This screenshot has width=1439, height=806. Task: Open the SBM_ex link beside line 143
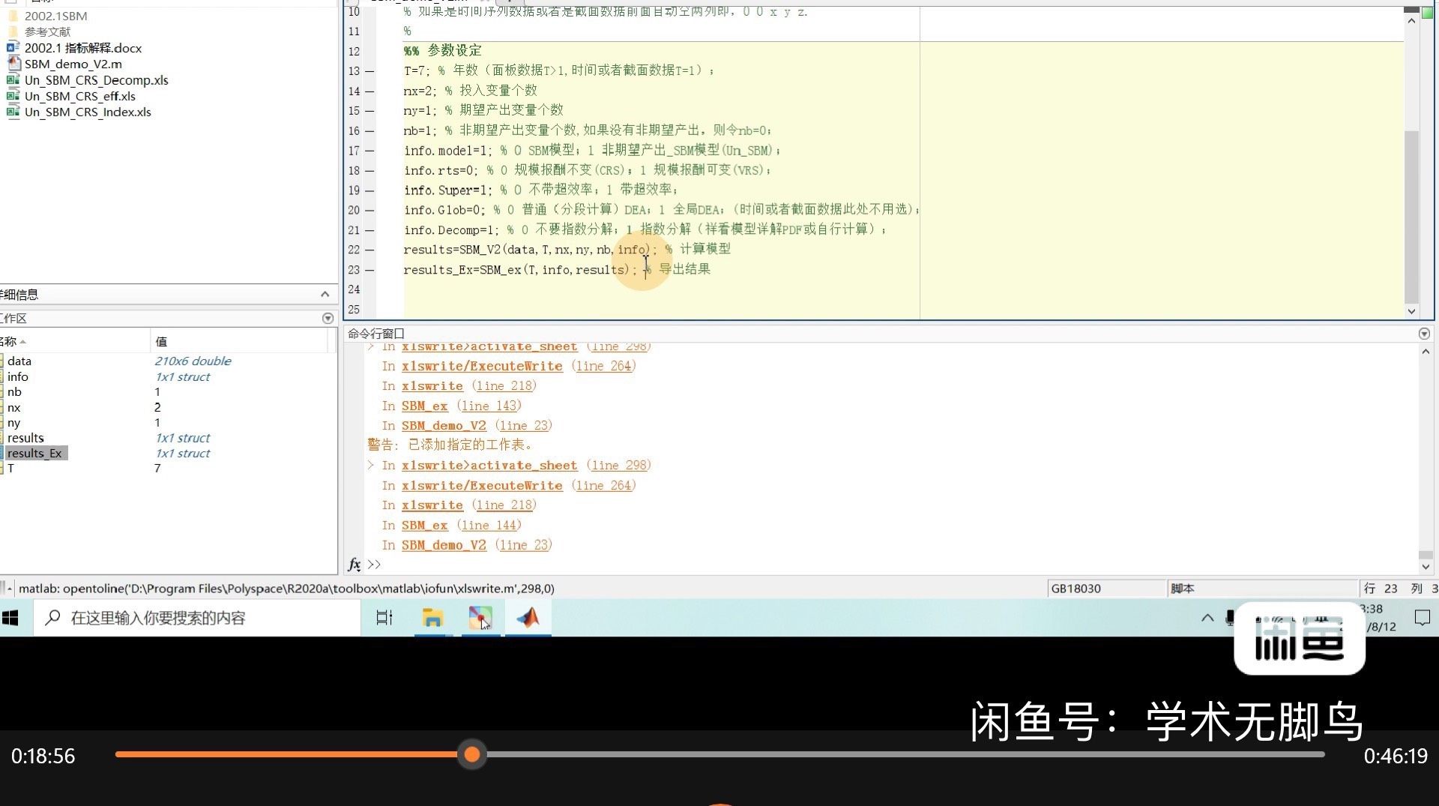pyautogui.click(x=424, y=406)
